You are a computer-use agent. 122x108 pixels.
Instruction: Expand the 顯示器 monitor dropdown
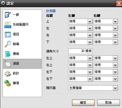pyautogui.click(x=93, y=88)
